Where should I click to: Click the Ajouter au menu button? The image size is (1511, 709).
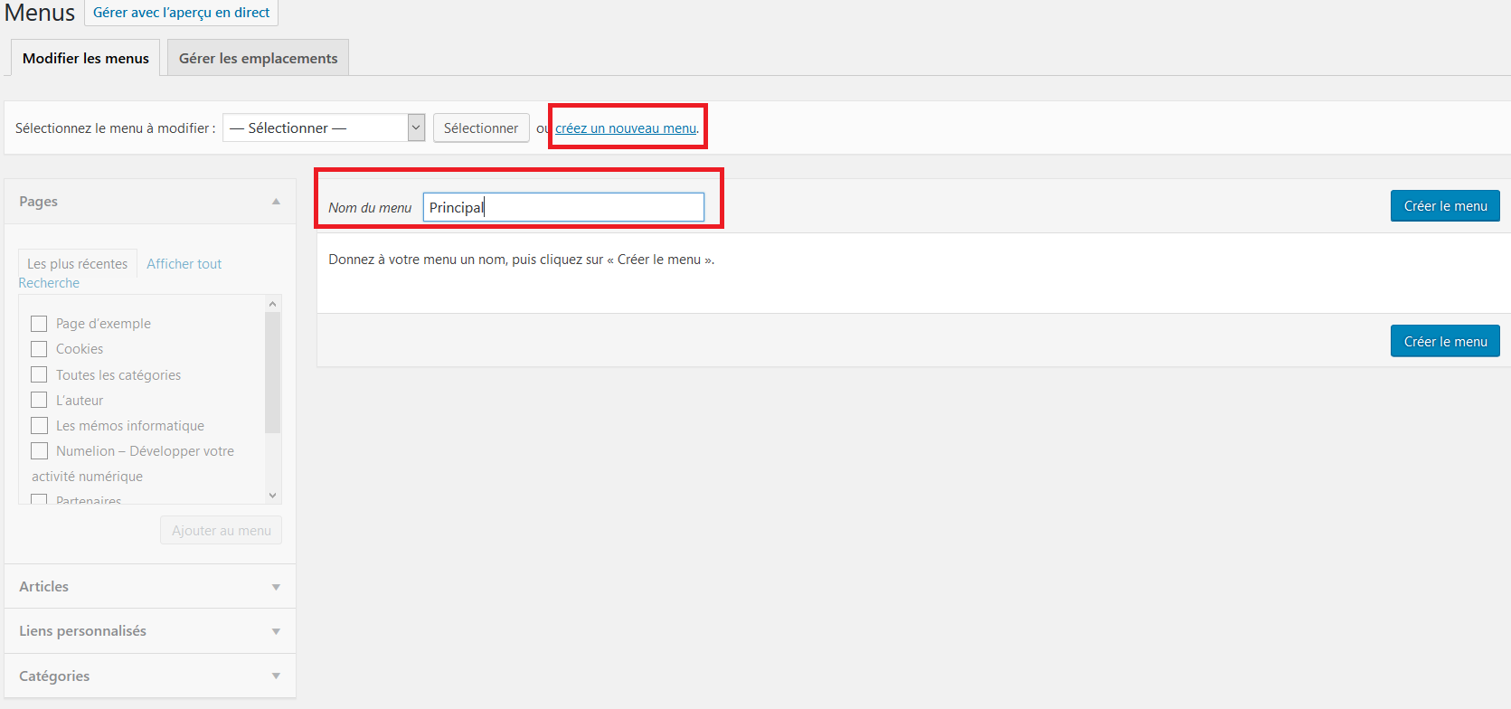coord(222,530)
